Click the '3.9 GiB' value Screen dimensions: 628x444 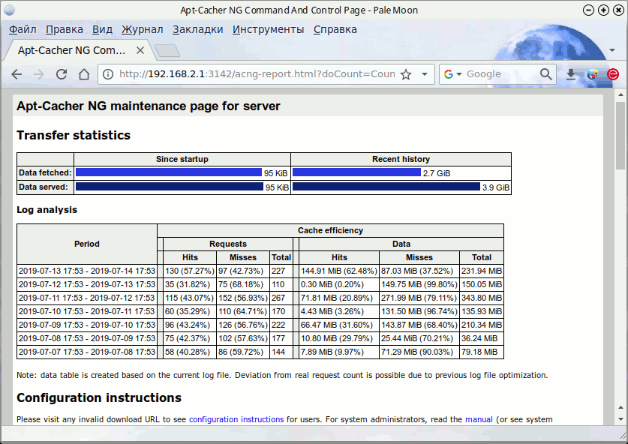(496, 187)
